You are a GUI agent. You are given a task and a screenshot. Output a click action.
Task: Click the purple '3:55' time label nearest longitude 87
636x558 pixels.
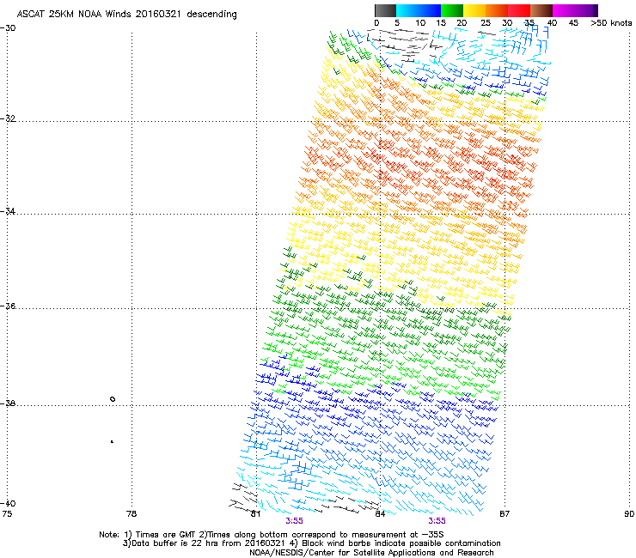pyautogui.click(x=437, y=521)
